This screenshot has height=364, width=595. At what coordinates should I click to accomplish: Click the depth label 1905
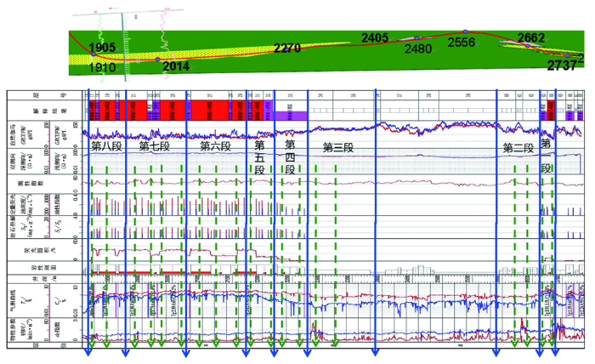click(102, 48)
